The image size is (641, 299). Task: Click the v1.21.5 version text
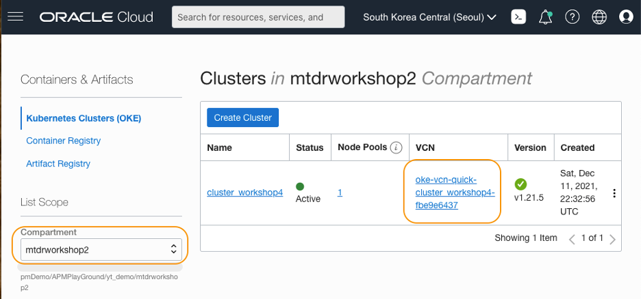tap(529, 198)
